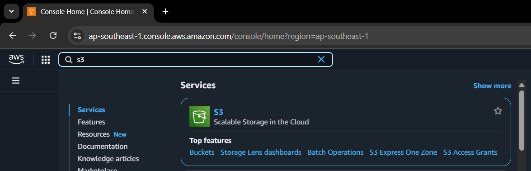Open the hamburger navigation menu
The width and height of the screenshot is (531, 171).
click(x=15, y=81)
